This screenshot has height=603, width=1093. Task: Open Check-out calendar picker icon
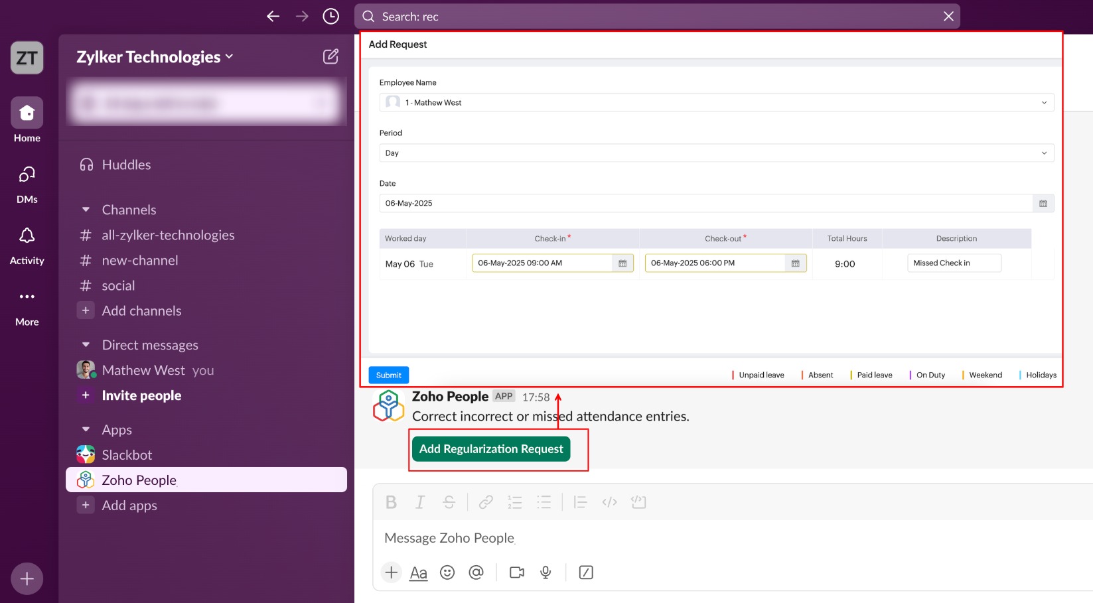click(x=796, y=263)
